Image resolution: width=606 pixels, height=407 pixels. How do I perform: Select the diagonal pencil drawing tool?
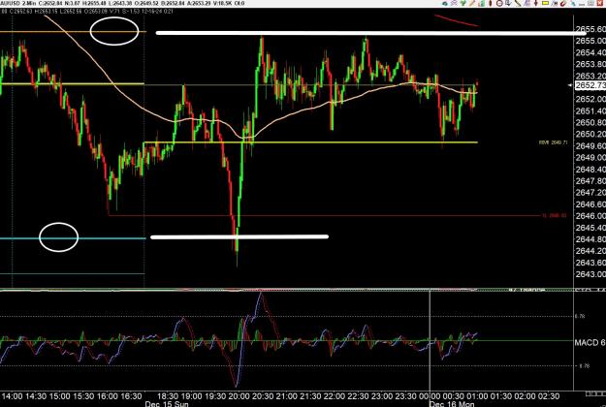(x=472, y=3)
